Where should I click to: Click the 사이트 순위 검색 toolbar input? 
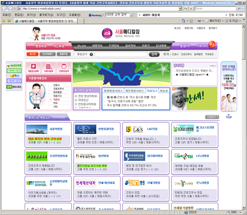pos(117,15)
